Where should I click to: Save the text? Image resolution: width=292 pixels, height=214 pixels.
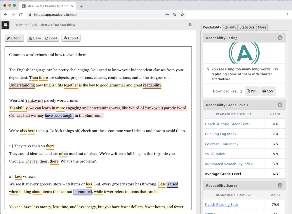(x=35, y=38)
